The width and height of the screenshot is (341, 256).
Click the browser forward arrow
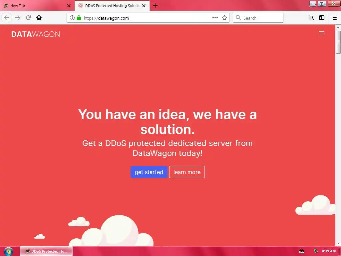click(18, 18)
